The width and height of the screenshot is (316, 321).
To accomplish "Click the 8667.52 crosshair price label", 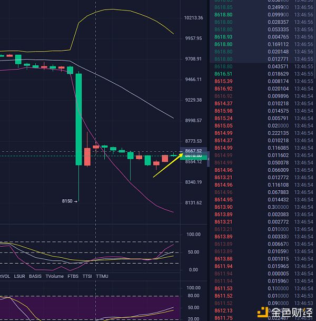I will point(193,151).
